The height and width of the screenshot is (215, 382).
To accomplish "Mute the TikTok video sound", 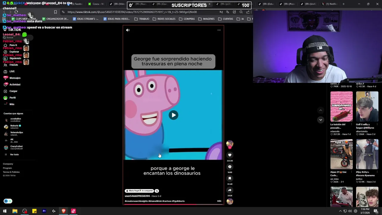I will [128, 30].
